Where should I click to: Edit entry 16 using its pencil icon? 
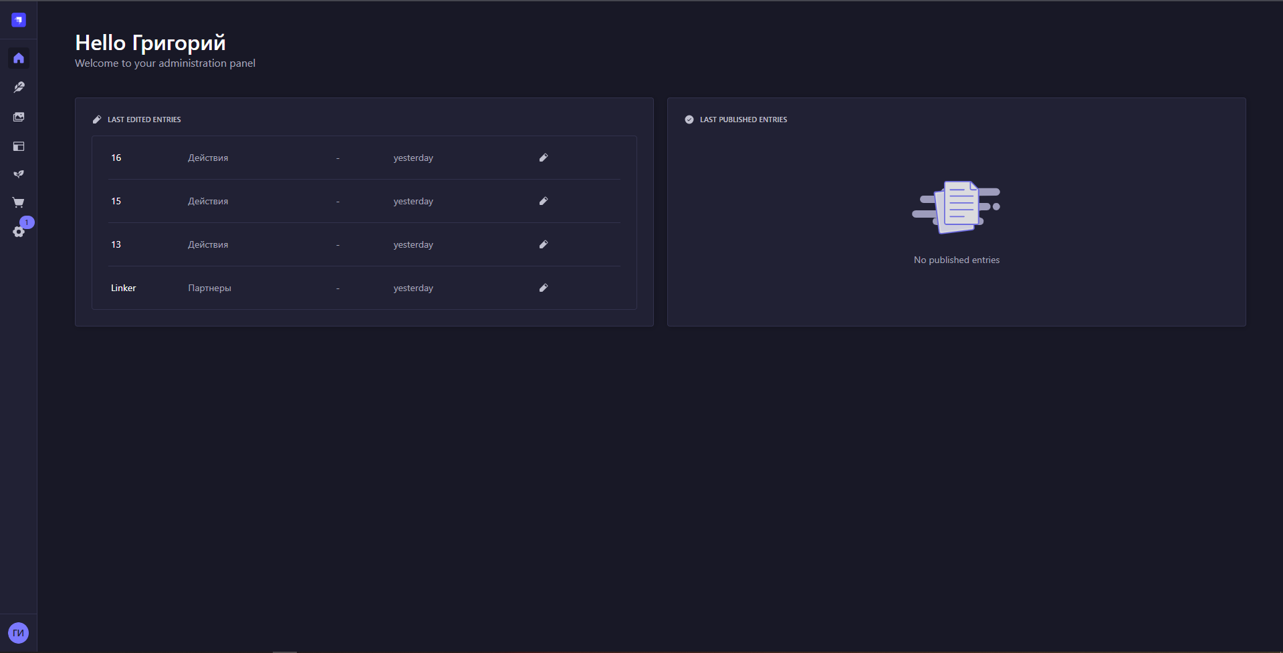(x=544, y=158)
